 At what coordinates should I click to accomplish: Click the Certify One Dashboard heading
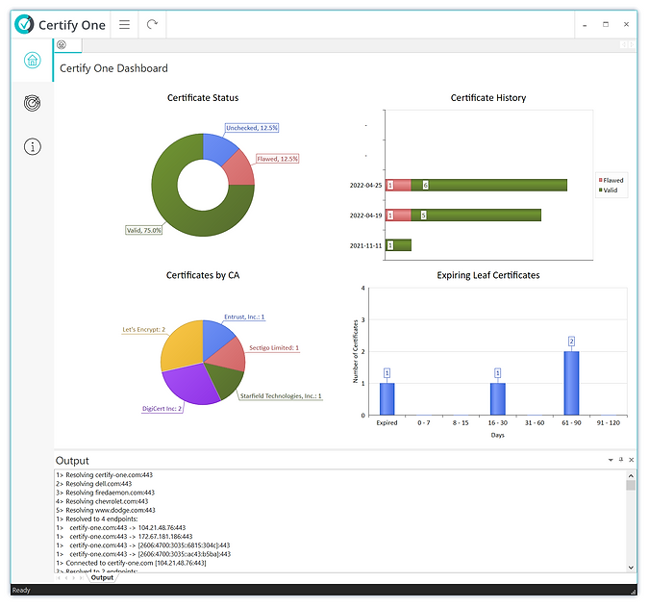click(x=113, y=68)
